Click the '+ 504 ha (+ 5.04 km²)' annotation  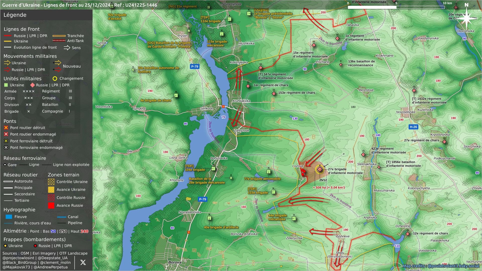(329, 187)
